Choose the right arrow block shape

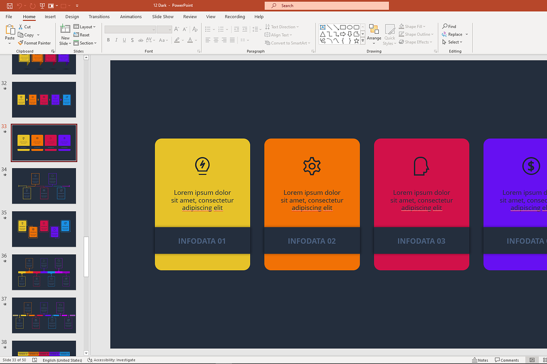click(x=343, y=34)
